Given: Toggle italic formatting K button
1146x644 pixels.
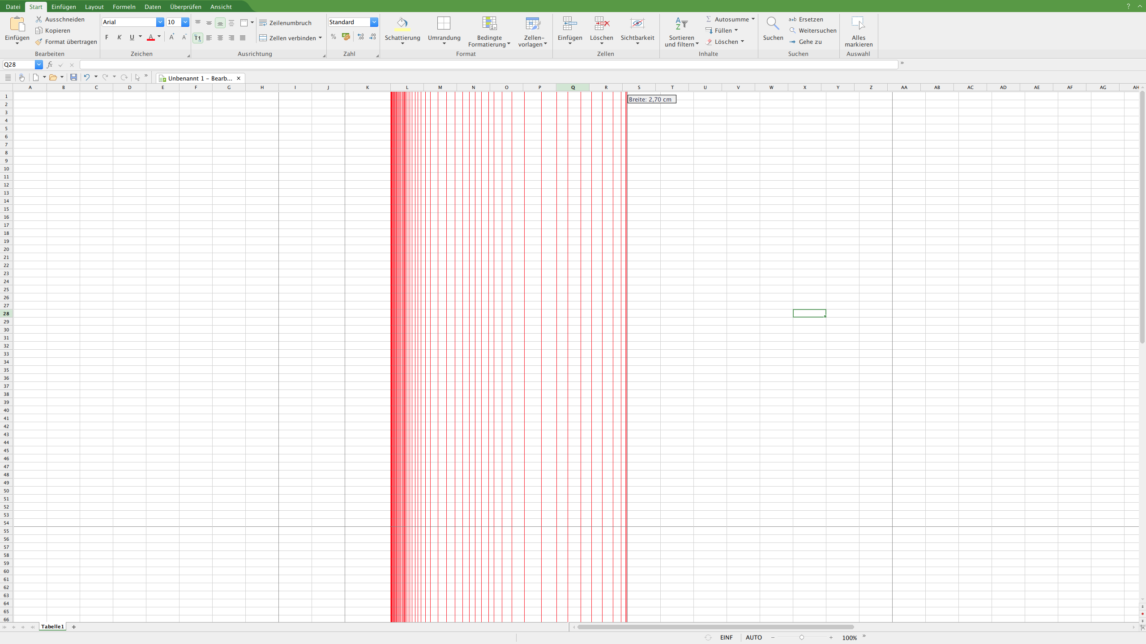Looking at the screenshot, I should coord(119,38).
